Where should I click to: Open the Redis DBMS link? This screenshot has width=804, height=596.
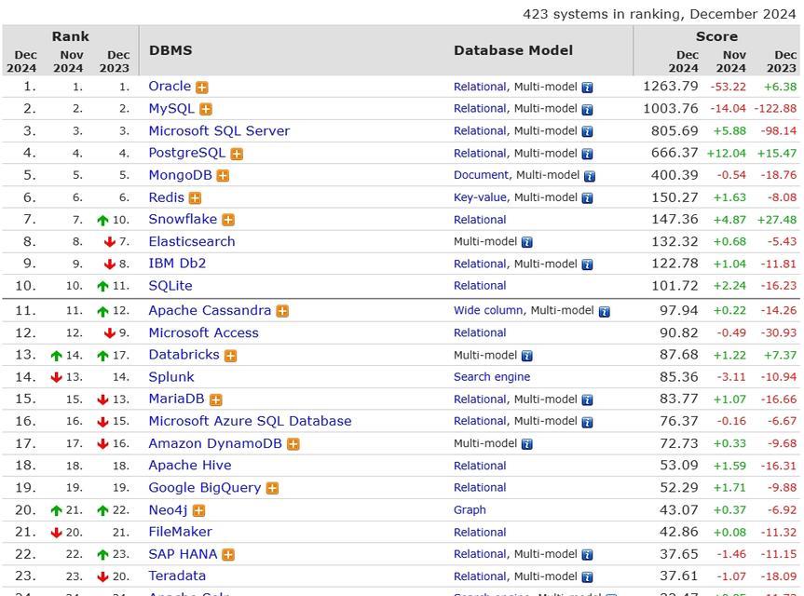coord(166,197)
